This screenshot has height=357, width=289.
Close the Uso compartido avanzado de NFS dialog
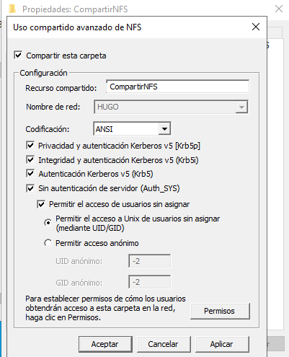pyautogui.click(x=256, y=27)
